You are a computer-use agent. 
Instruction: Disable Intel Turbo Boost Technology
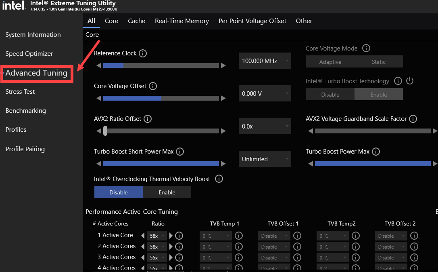pyautogui.click(x=330, y=95)
